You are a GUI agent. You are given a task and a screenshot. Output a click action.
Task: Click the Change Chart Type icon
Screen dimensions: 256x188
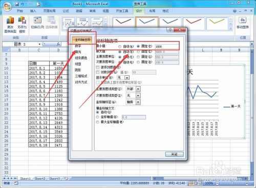coord(10,20)
